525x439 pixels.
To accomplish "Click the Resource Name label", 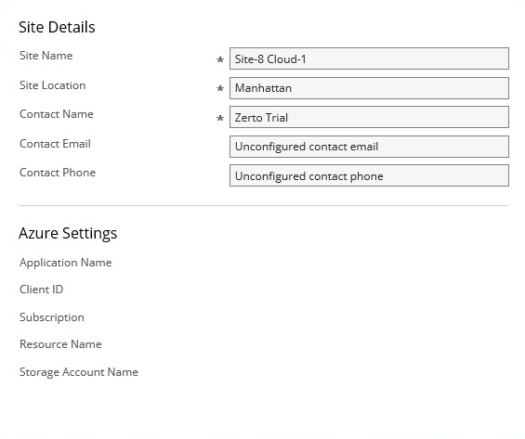I will pyautogui.click(x=60, y=344).
